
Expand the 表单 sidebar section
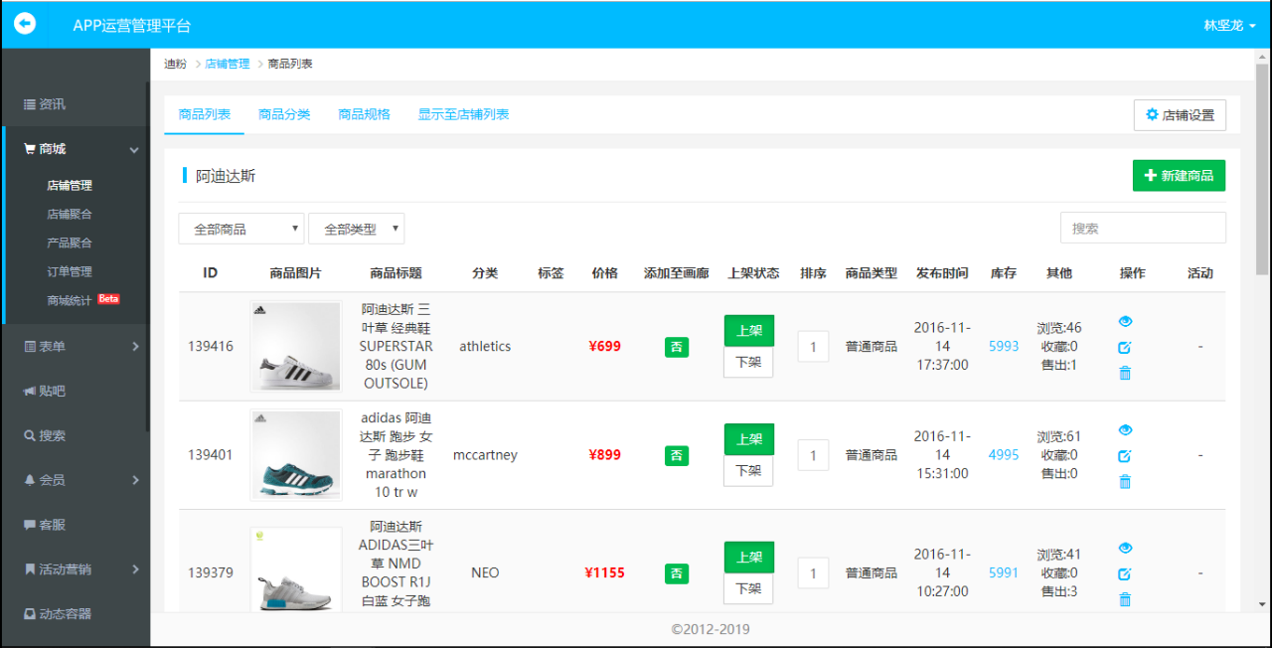tap(75, 346)
